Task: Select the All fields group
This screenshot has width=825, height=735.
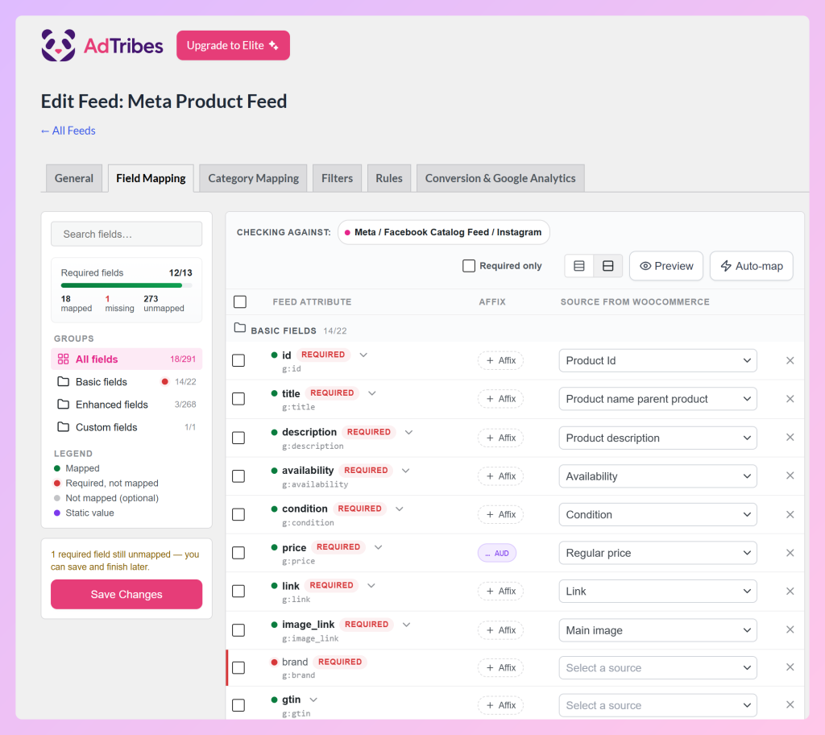Action: (126, 359)
